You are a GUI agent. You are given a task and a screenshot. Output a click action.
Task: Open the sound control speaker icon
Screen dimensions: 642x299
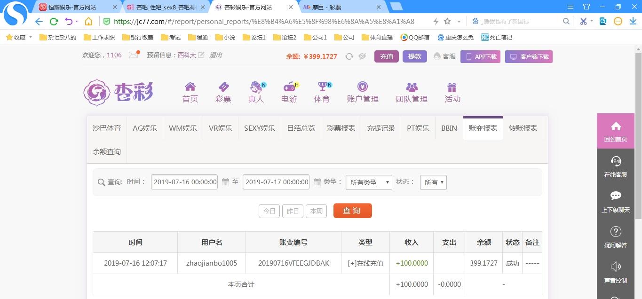click(x=616, y=267)
